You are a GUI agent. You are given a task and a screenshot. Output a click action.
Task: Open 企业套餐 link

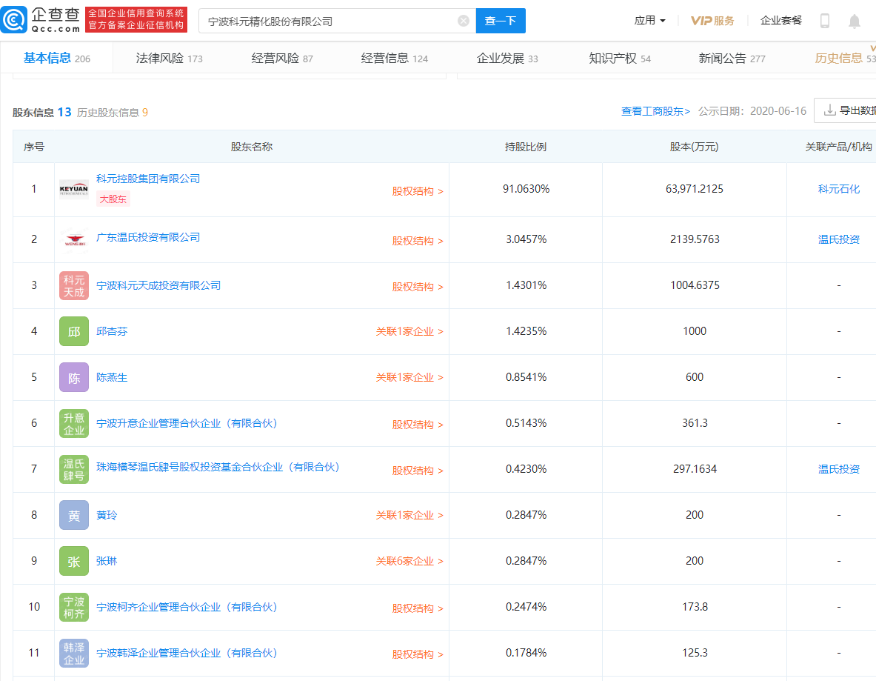click(x=781, y=20)
